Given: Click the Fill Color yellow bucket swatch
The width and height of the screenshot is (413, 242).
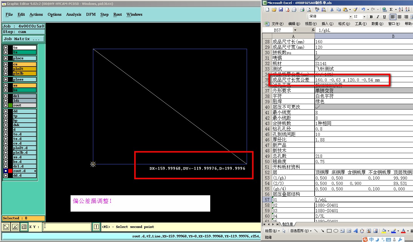Looking at the screenshot, I should tap(384, 231).
